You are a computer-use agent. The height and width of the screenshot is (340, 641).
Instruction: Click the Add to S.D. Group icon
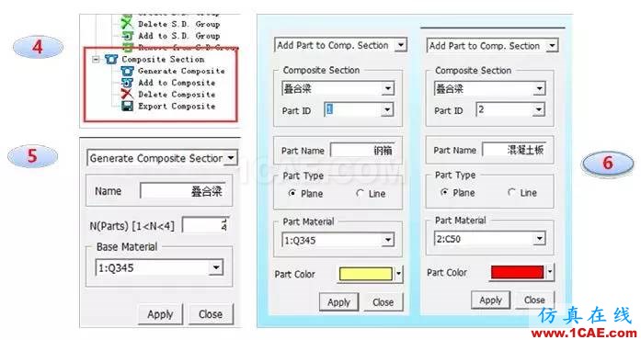pos(127,36)
